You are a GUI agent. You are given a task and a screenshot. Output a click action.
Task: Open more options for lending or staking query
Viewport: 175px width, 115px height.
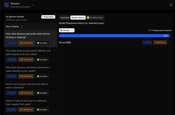point(54,43)
